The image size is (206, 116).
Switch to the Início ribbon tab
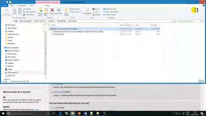(x=12, y=5)
